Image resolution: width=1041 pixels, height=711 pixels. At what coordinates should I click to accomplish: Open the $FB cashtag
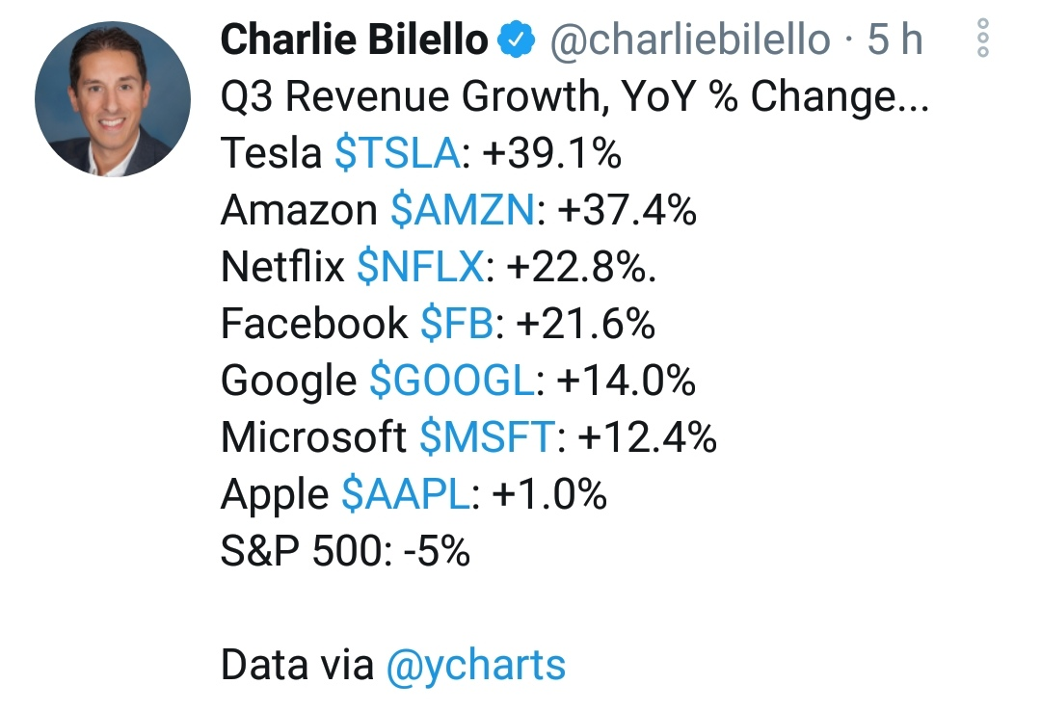click(456, 325)
